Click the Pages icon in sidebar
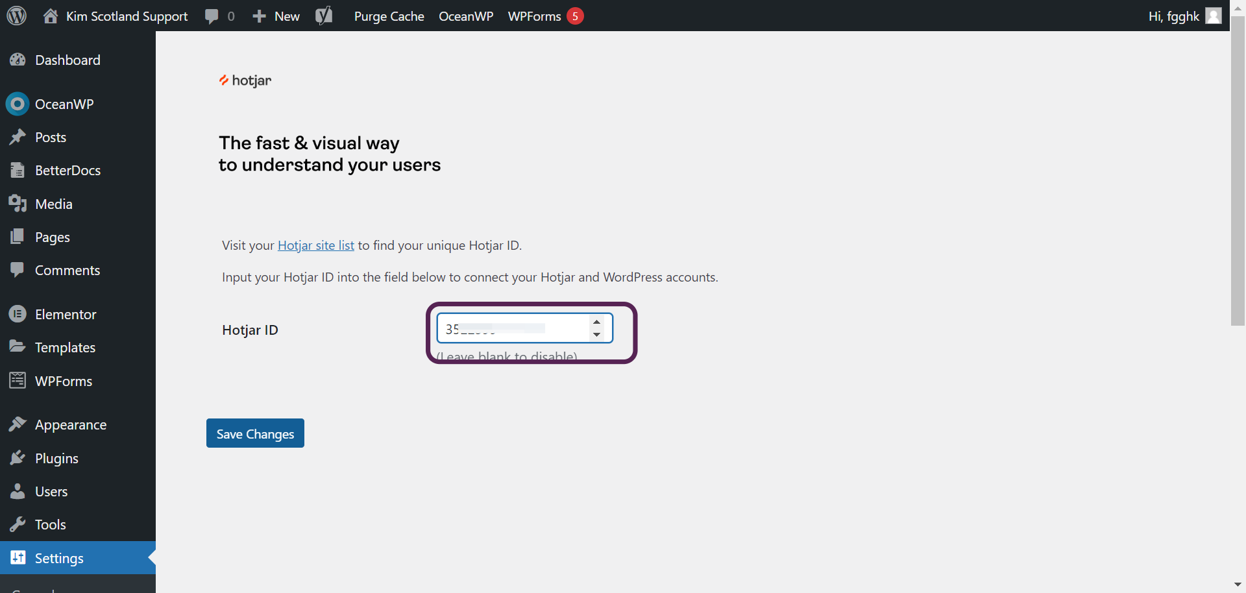This screenshot has width=1246, height=593. click(x=18, y=237)
